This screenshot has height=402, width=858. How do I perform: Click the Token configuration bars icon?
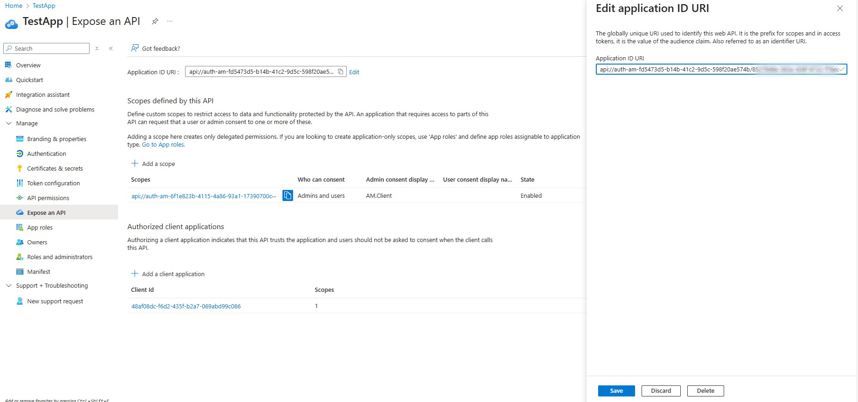click(19, 183)
